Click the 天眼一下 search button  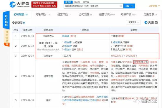click(x=129, y=6)
